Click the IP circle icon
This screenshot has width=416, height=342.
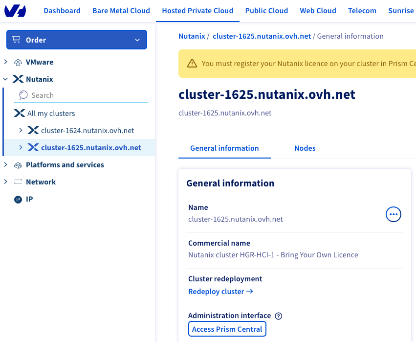coord(18,200)
